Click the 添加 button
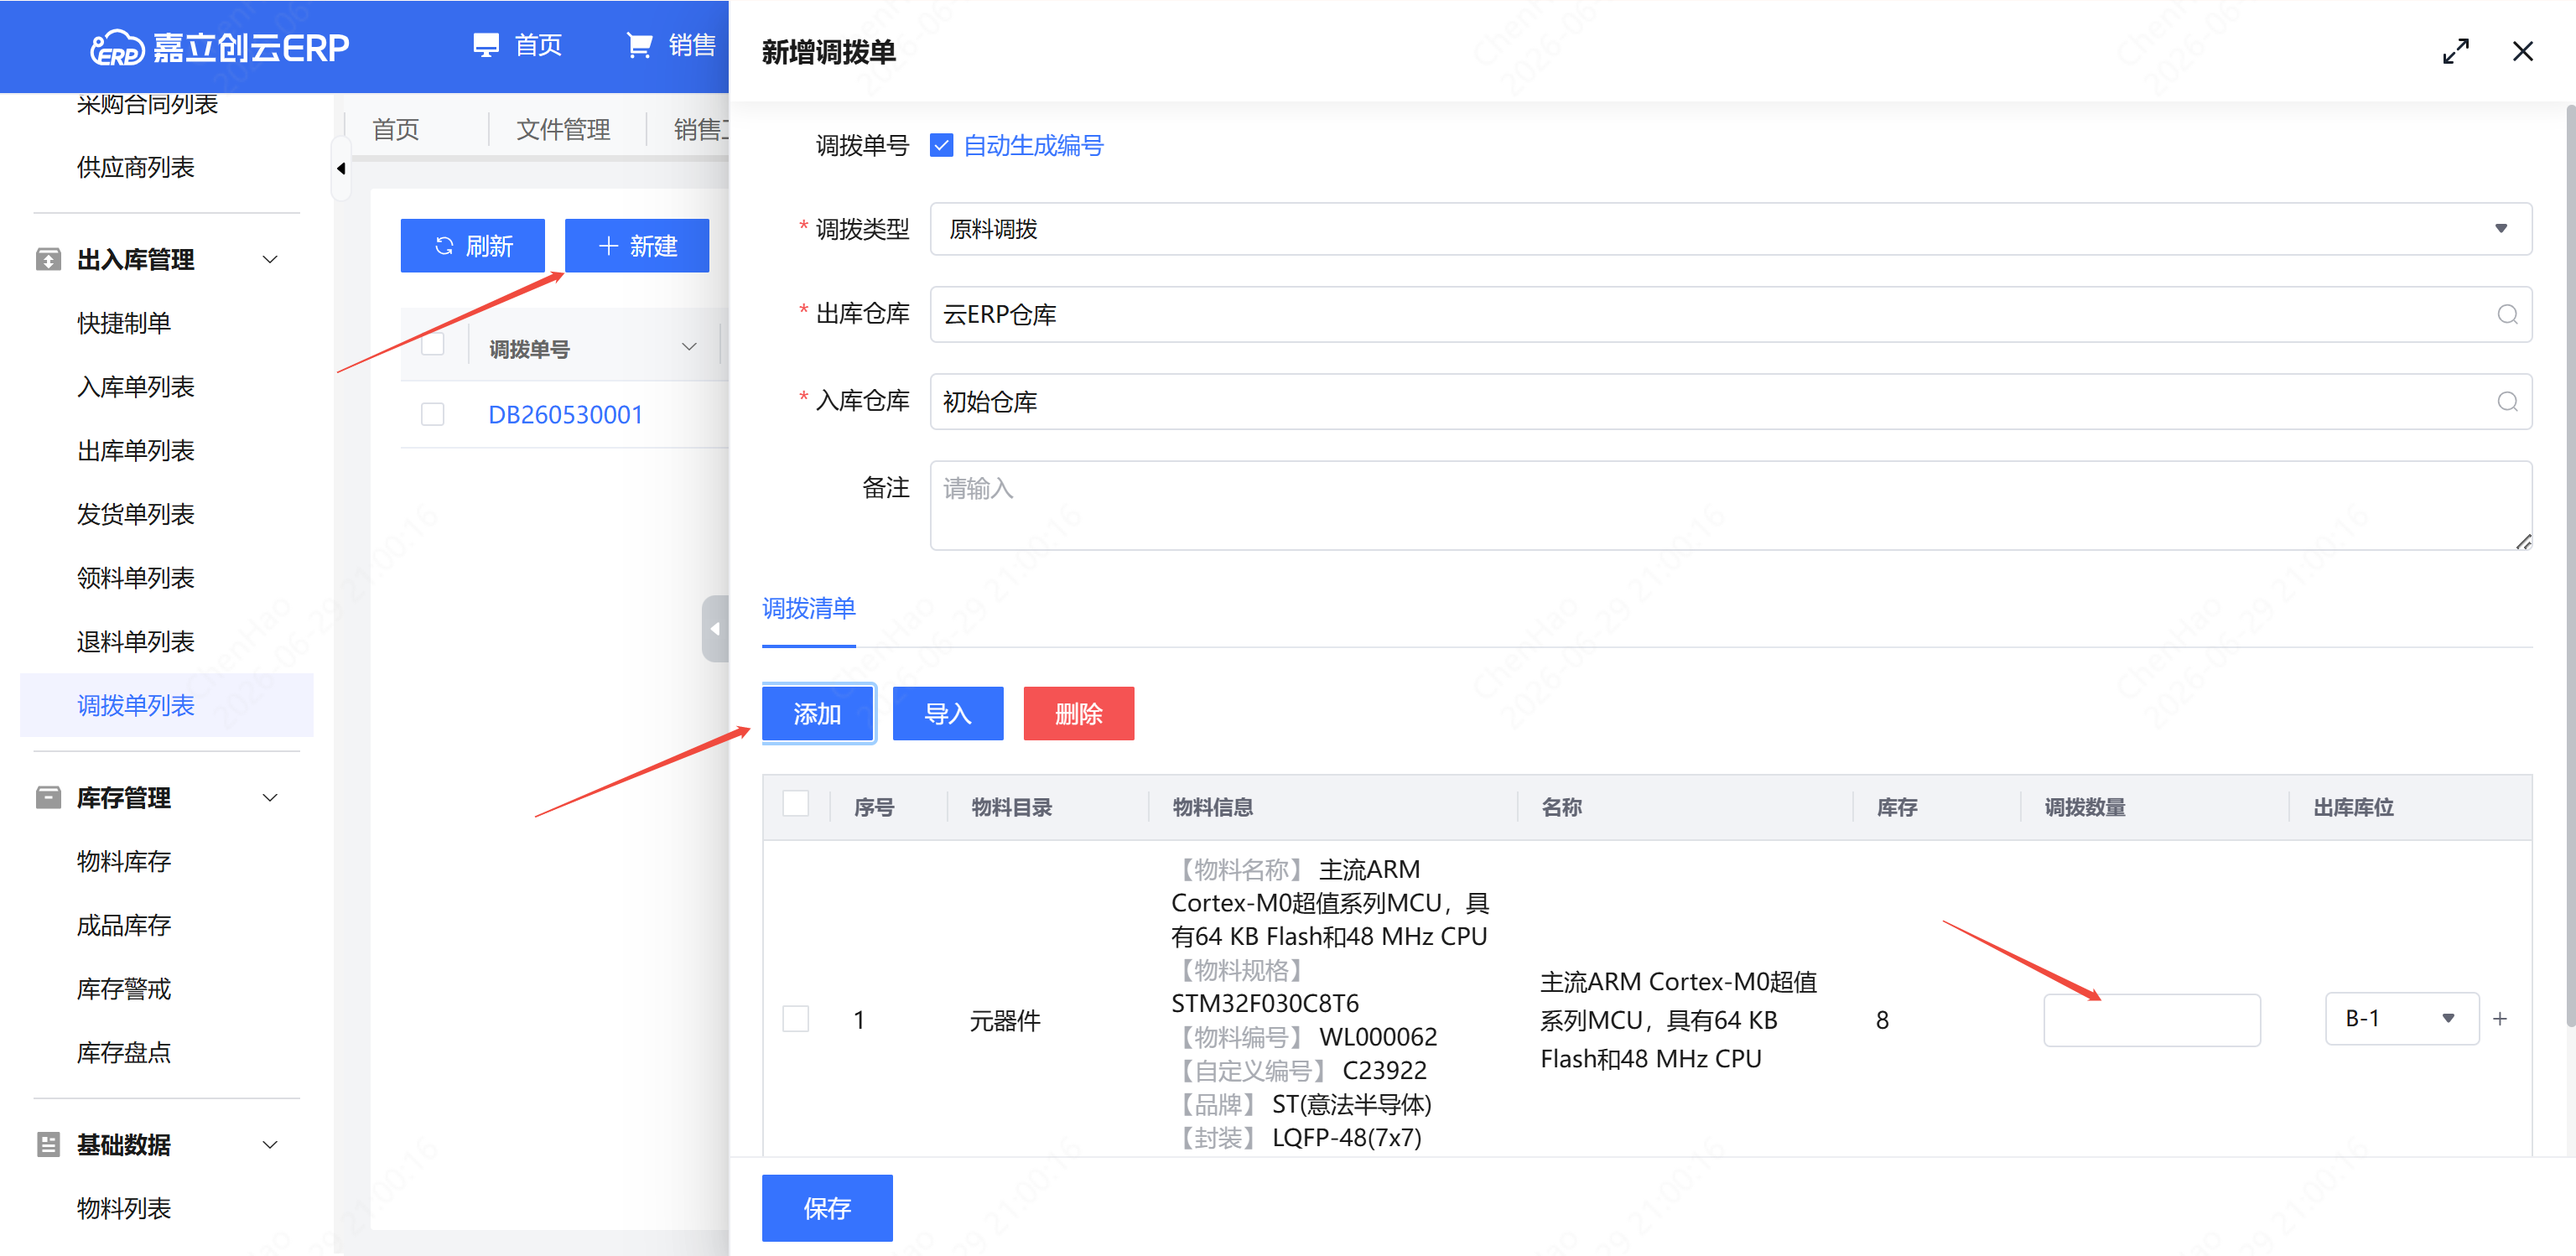The height and width of the screenshot is (1256, 2576). 818,714
